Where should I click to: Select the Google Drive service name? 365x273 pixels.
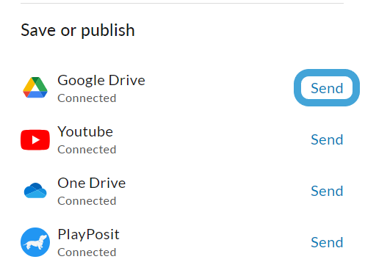pos(101,81)
